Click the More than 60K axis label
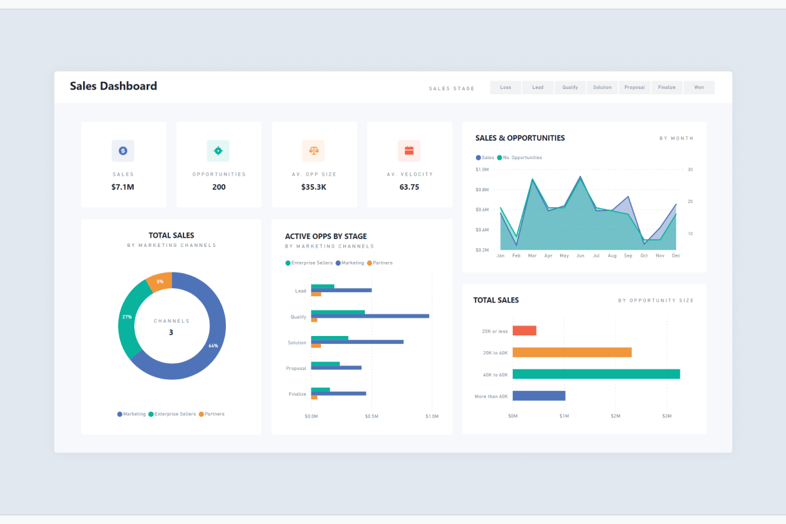This screenshot has height=524, width=786. (491, 396)
